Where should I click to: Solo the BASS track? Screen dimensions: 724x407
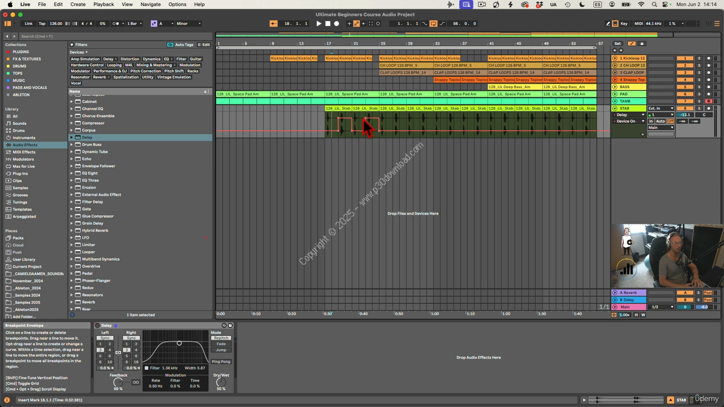click(699, 87)
